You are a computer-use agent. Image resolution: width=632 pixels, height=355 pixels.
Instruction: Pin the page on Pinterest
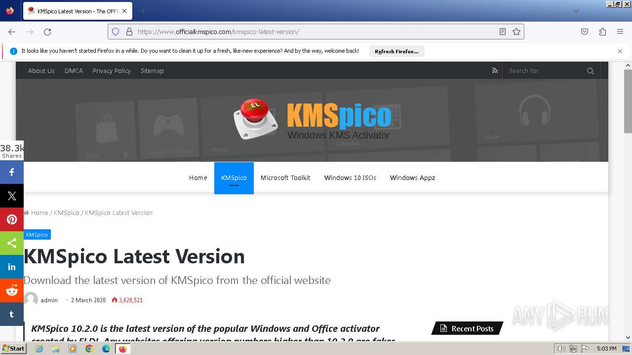pos(12,219)
